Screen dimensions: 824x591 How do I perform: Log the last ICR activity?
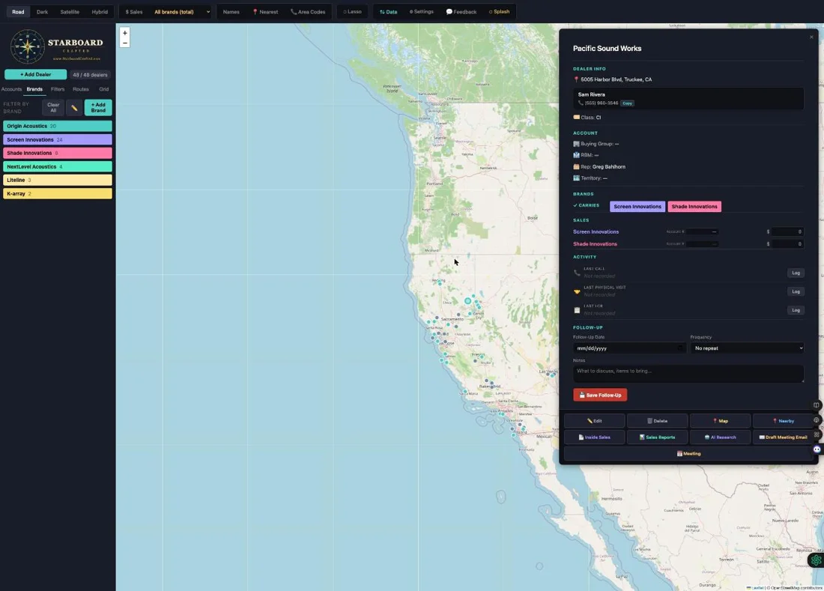796,310
